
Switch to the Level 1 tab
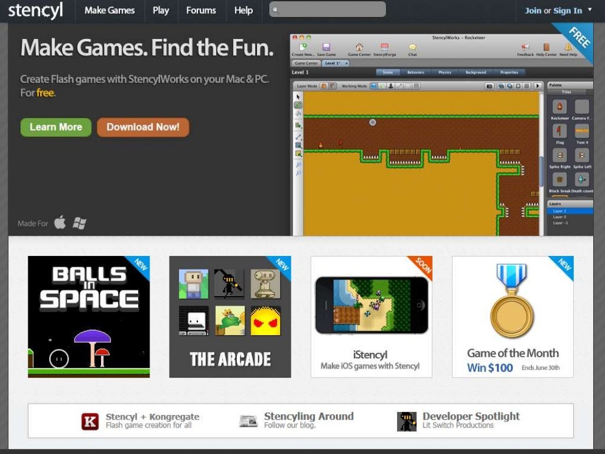click(x=335, y=63)
